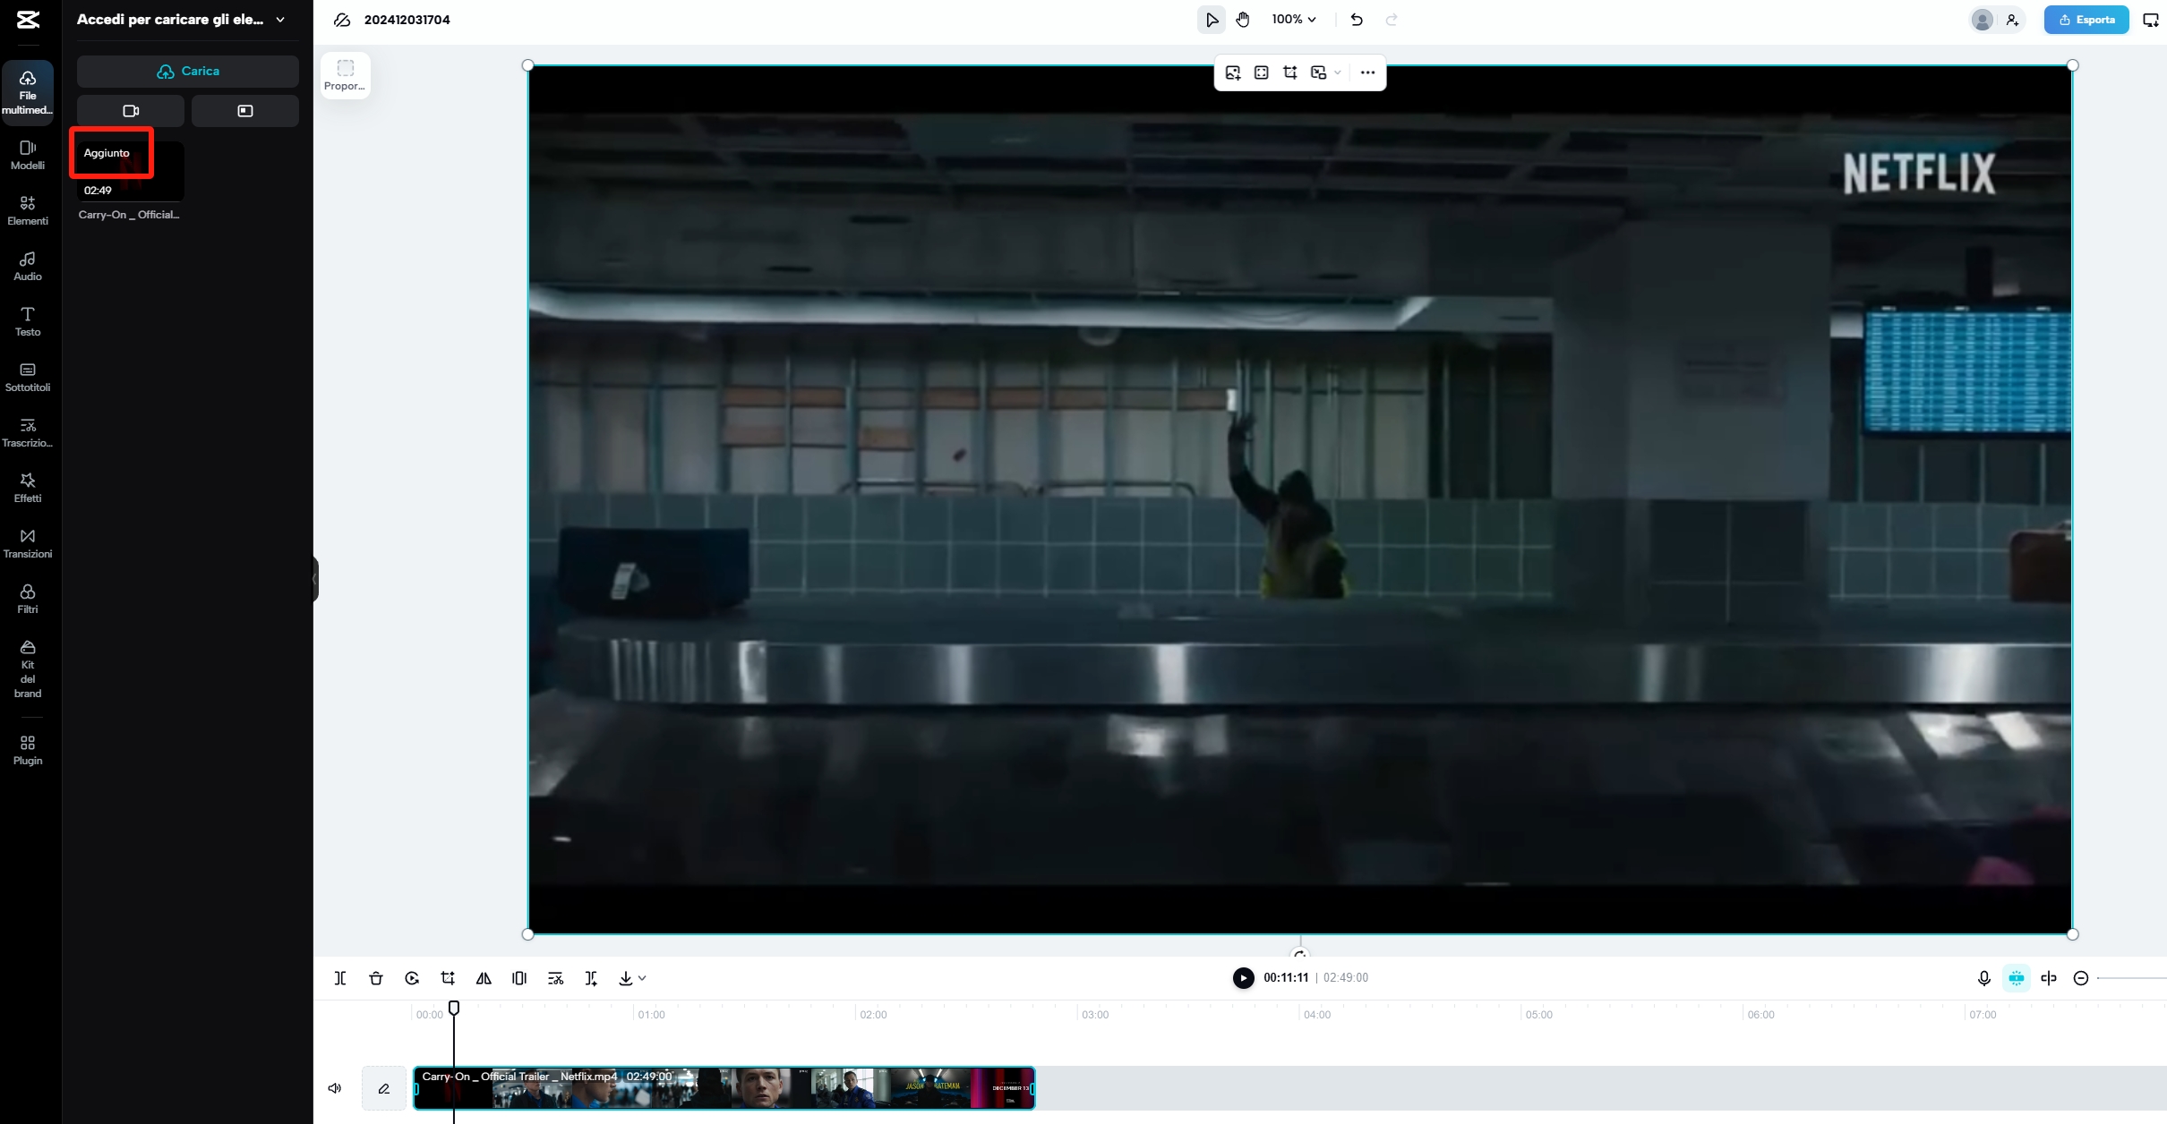Click the mirror flip icon
2167x1124 pixels.
[484, 978]
